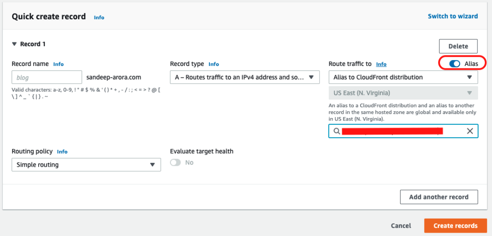Screen dimensions: 492x236
Task: Open Info link beside Record type
Action: click(x=214, y=64)
